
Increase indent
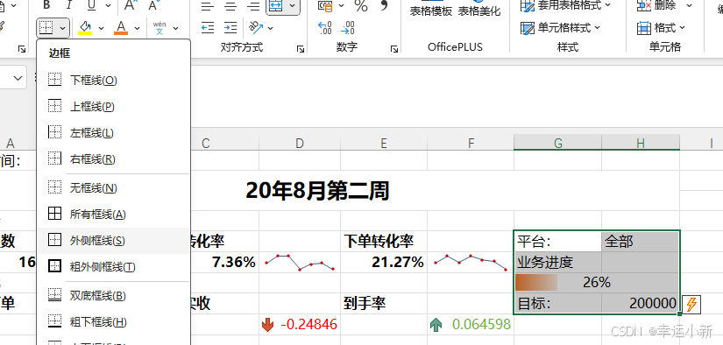230,28
